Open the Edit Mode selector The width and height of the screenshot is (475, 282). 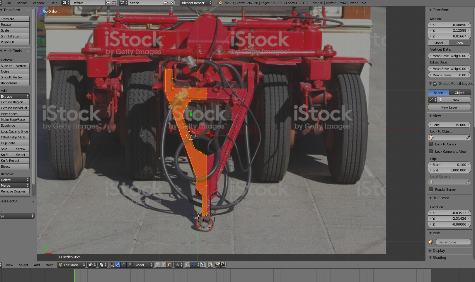[71, 265]
